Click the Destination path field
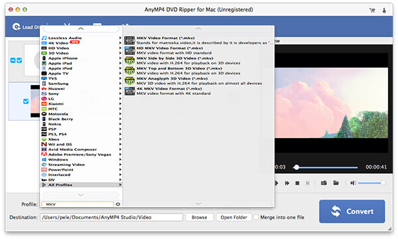 point(111,217)
